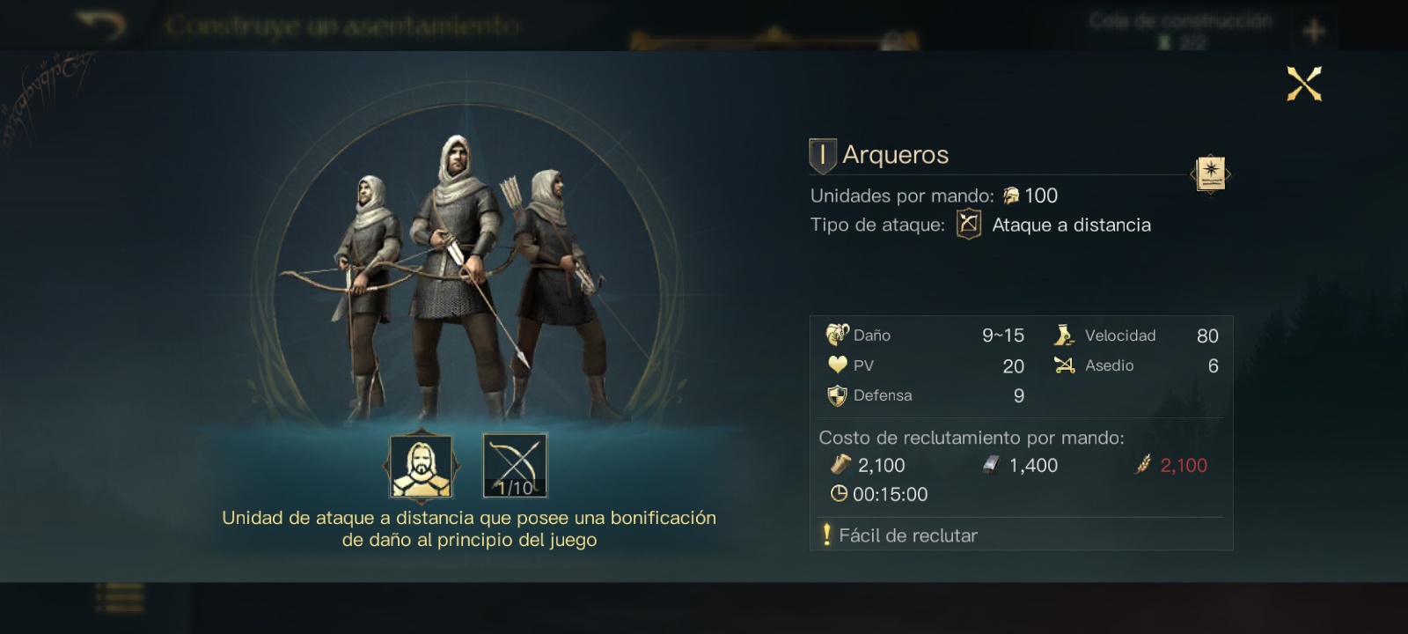Tap the wood cost 2,100 resource
This screenshot has width=1408, height=634.
(867, 465)
